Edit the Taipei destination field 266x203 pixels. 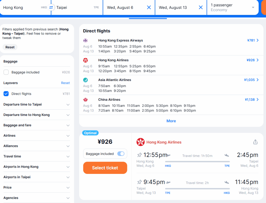[77, 8]
